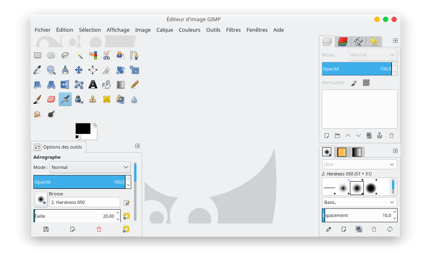This screenshot has width=431, height=254.
Task: Expand the Basic brush tag dropdown
Action: pyautogui.click(x=359, y=202)
